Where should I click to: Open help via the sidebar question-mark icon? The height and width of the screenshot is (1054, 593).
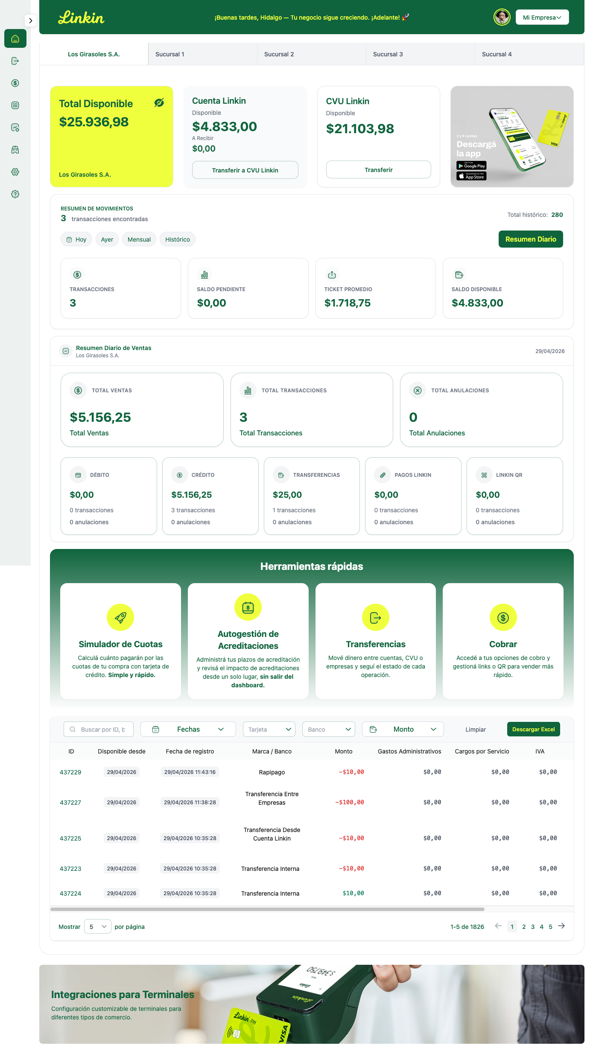(15, 194)
